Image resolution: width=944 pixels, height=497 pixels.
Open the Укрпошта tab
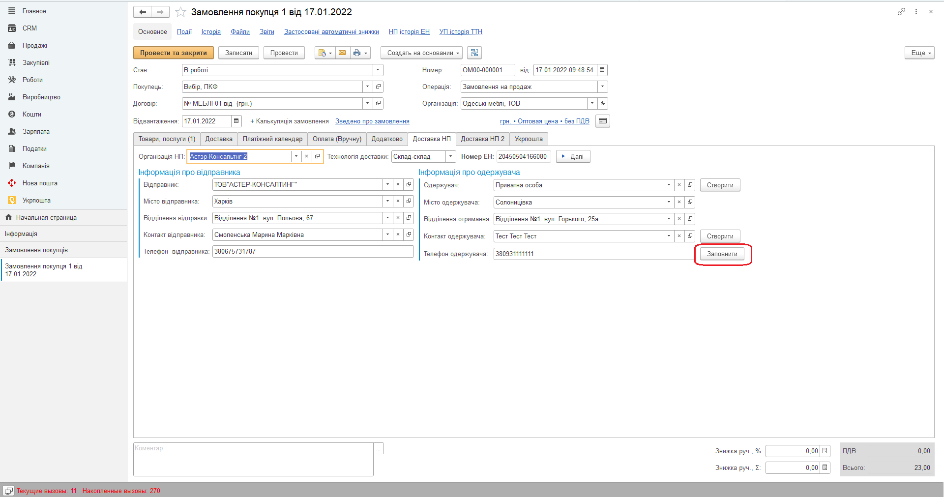pyautogui.click(x=529, y=139)
